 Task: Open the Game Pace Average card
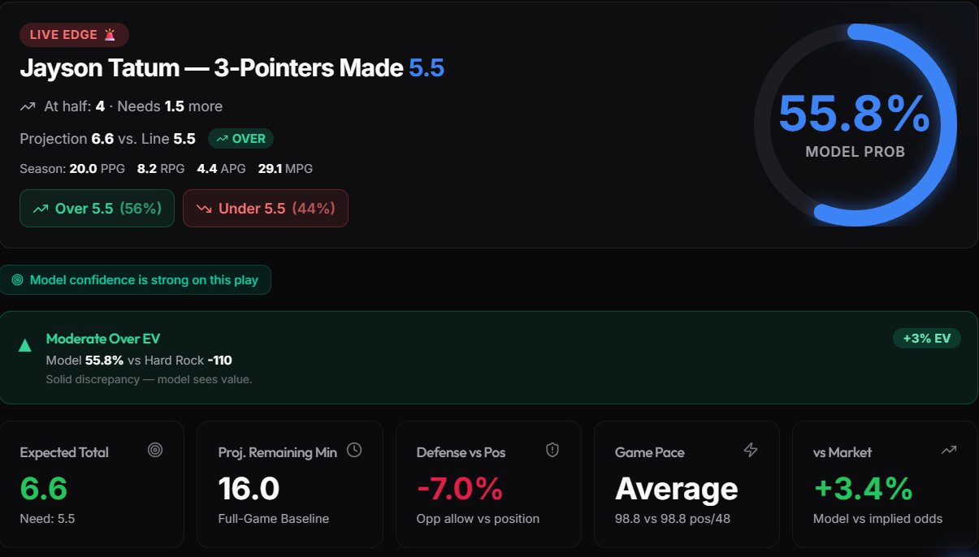687,484
